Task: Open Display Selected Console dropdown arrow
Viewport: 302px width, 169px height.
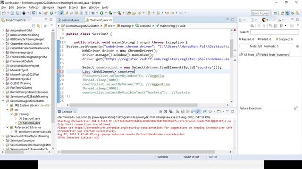Action: click(x=214, y=112)
